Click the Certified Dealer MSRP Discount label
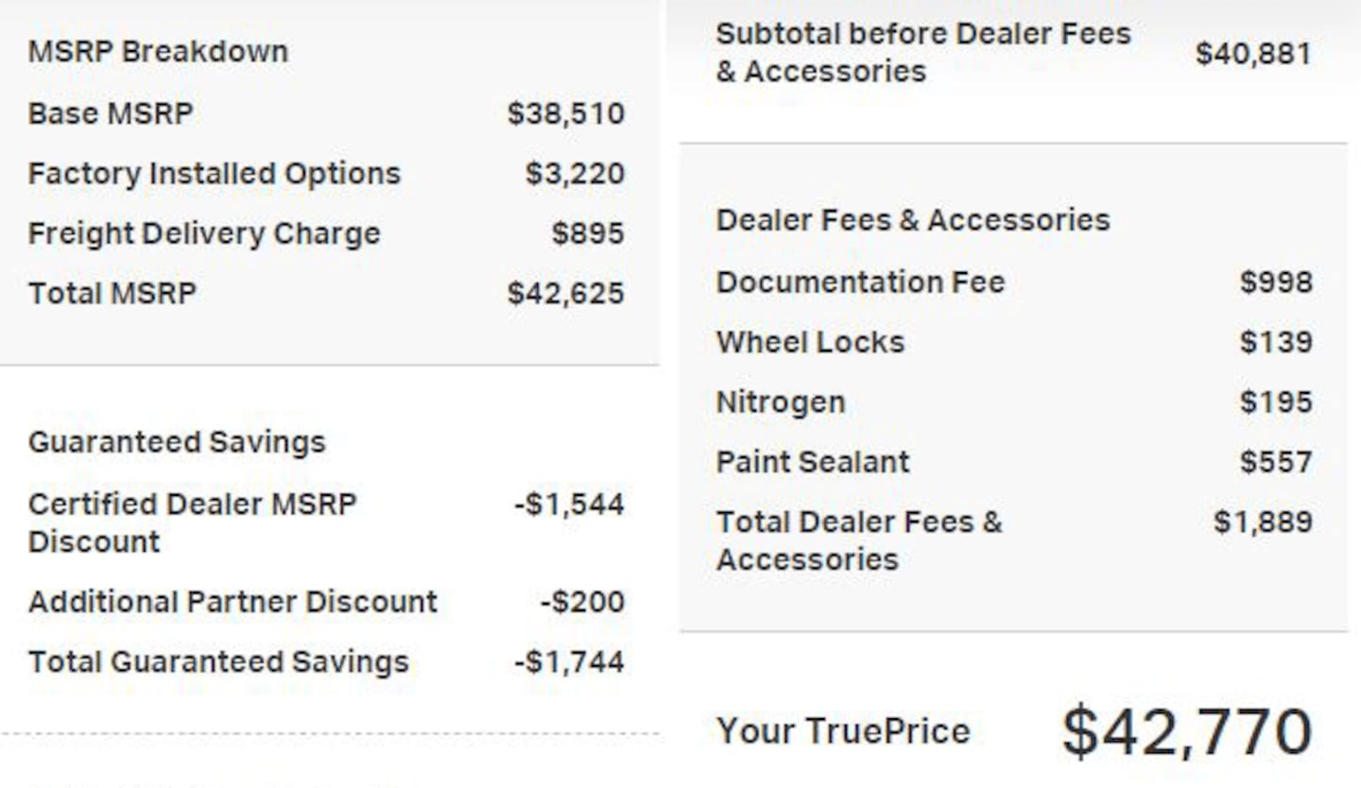Screen dimensions: 1361x788 tap(192, 522)
